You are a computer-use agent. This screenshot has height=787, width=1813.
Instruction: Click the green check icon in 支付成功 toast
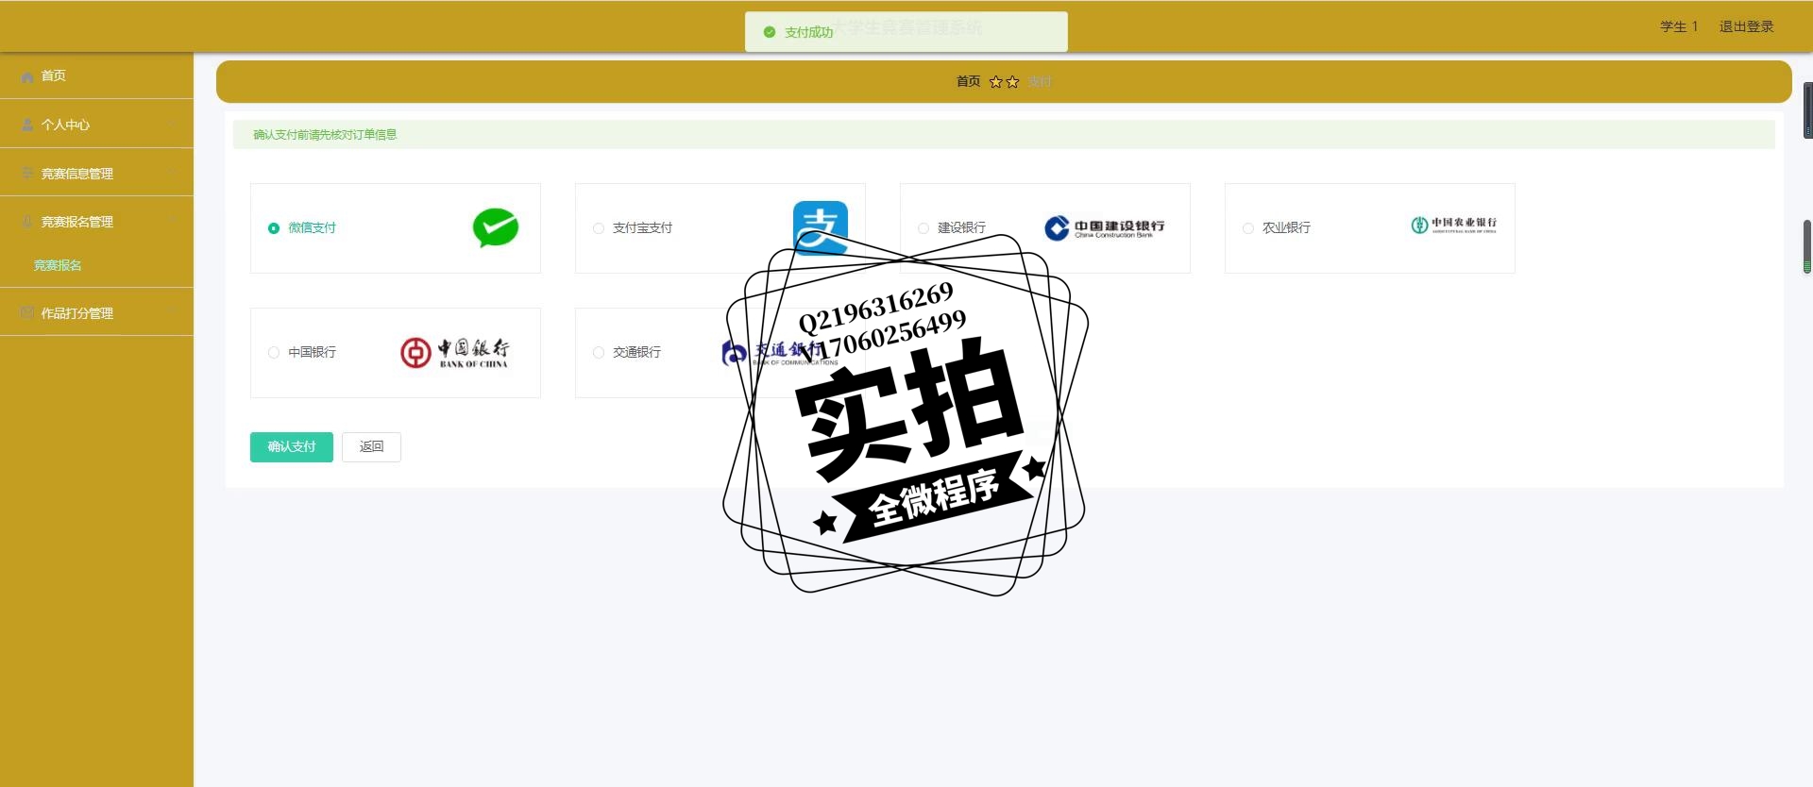(770, 32)
